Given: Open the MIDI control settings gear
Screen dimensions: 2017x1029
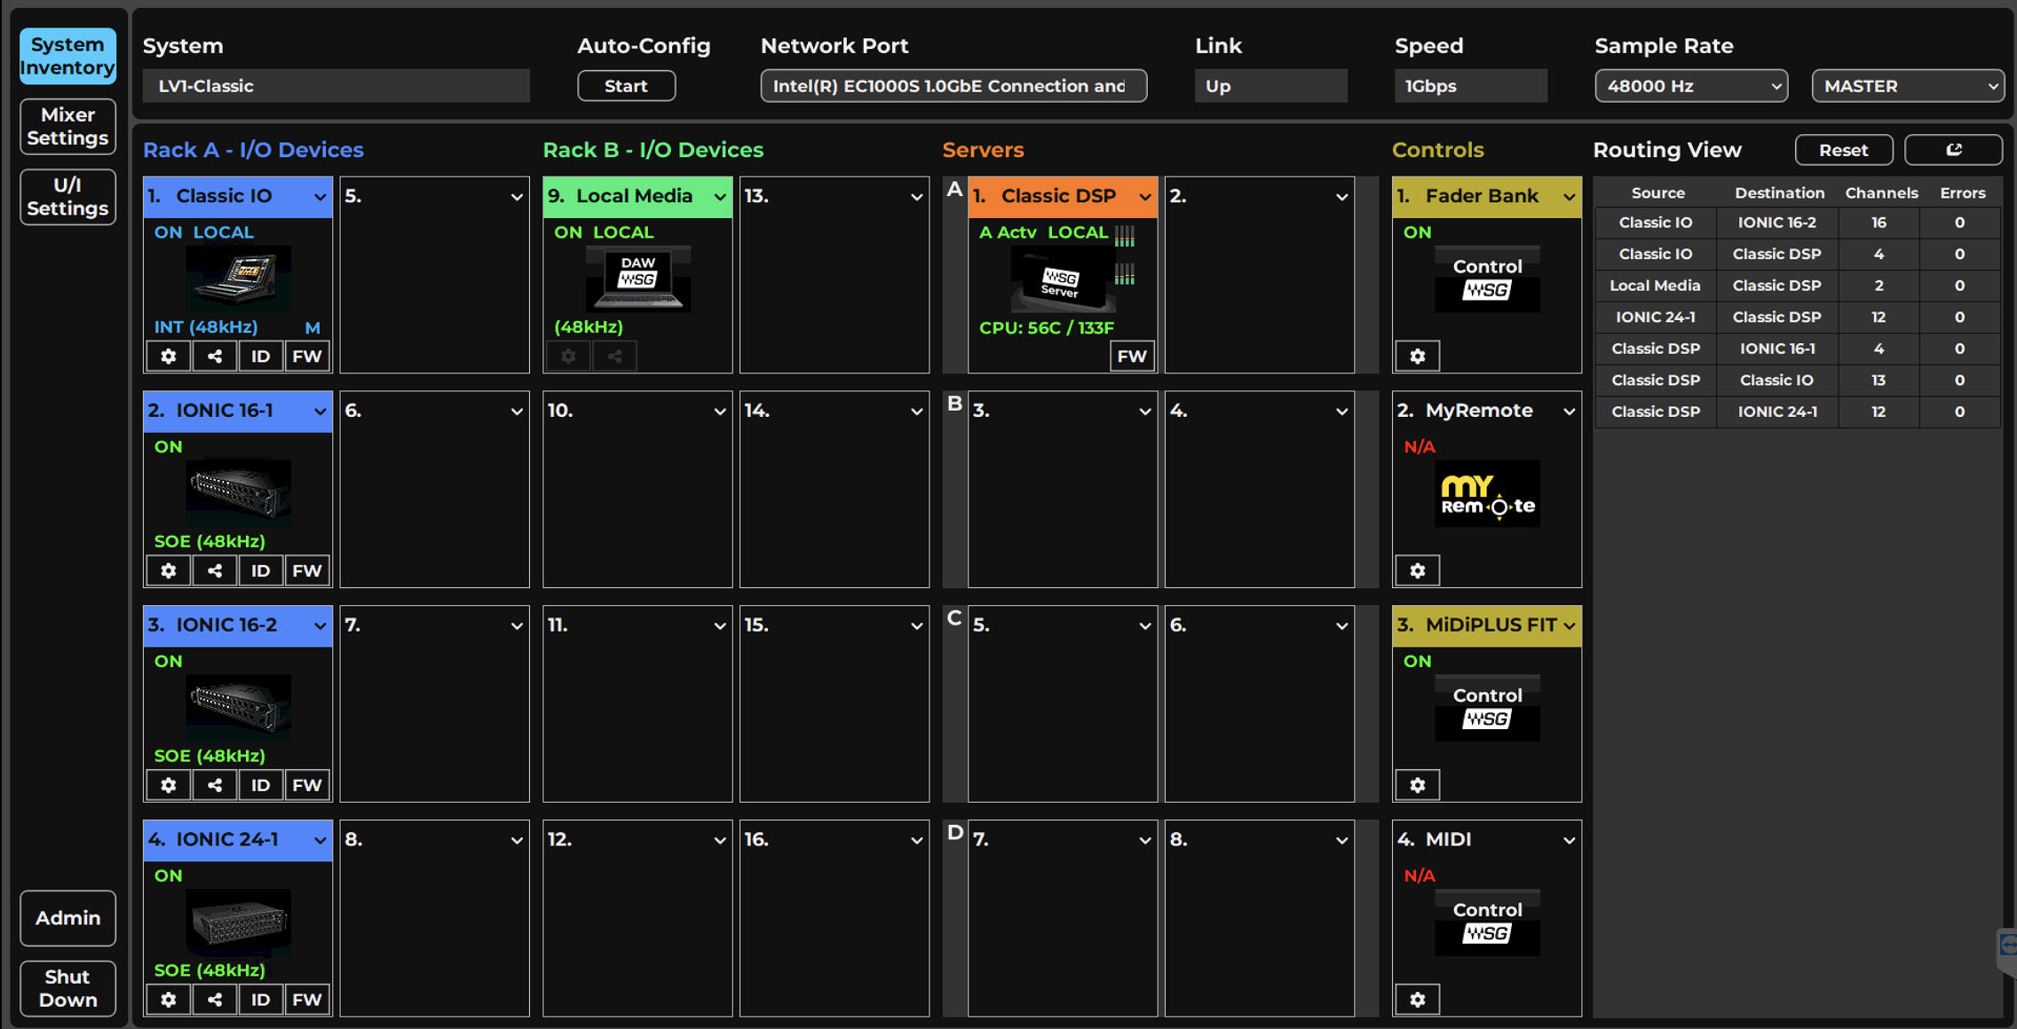Looking at the screenshot, I should pos(1418,1001).
